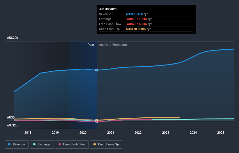
Task: Click the -AU$207.600m free cash flow value
Action: click(136, 24)
